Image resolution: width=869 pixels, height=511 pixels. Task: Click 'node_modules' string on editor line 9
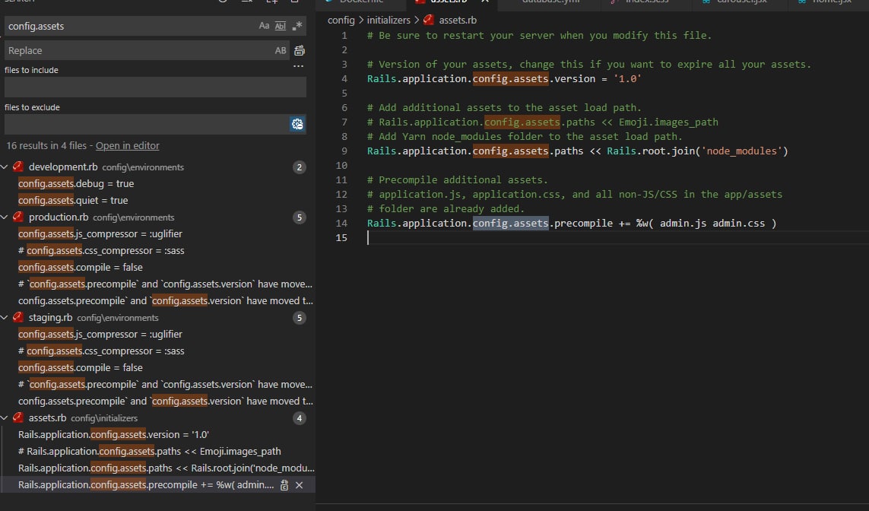pyautogui.click(x=741, y=151)
